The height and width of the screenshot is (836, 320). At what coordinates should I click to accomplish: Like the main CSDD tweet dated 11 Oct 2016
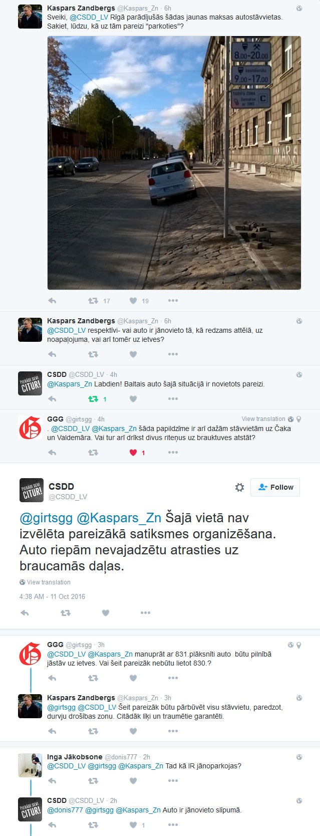tap(106, 612)
